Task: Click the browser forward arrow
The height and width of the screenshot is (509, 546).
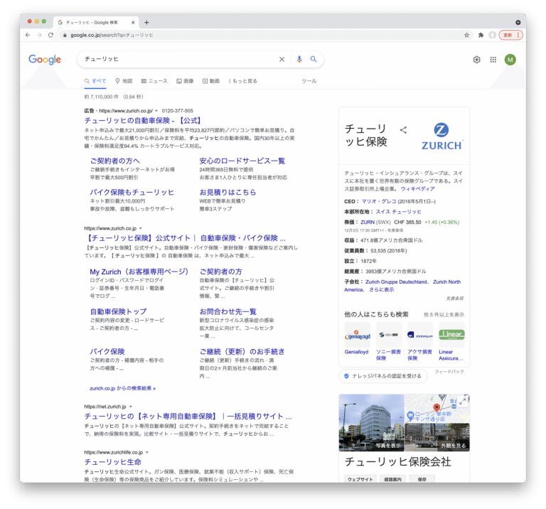Action: tap(39, 35)
